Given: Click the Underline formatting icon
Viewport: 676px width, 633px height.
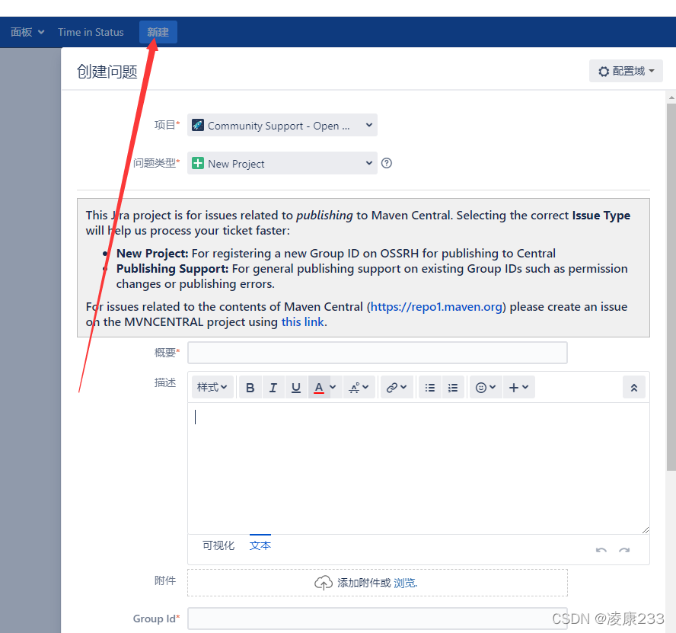Looking at the screenshot, I should click(x=295, y=388).
